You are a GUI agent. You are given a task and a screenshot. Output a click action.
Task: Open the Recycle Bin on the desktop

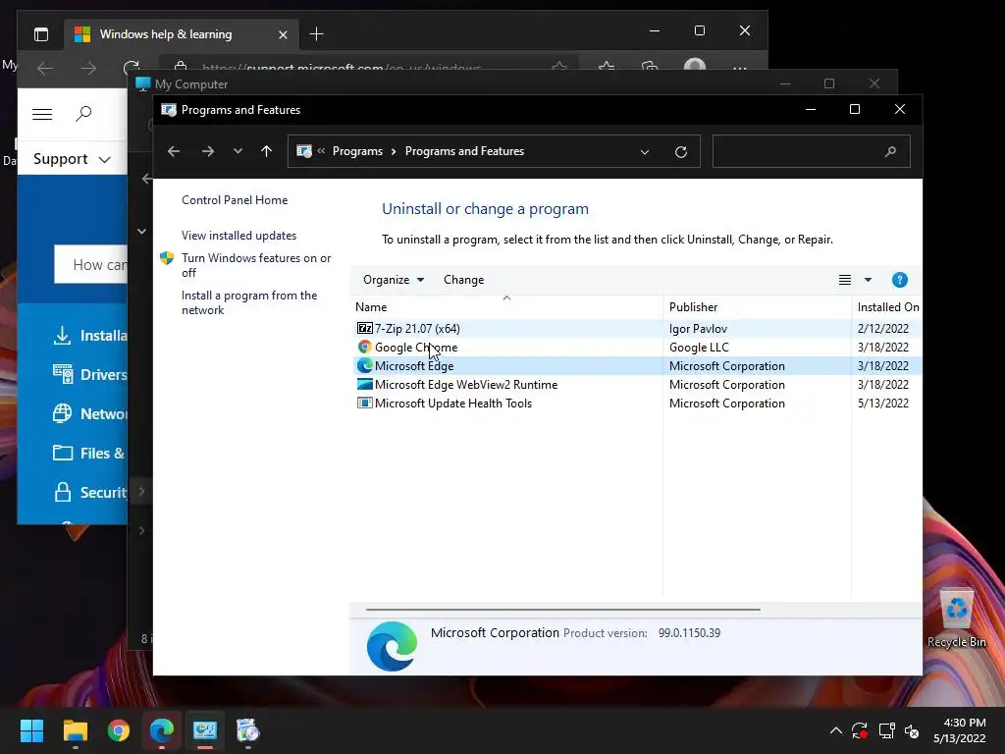coord(956,618)
